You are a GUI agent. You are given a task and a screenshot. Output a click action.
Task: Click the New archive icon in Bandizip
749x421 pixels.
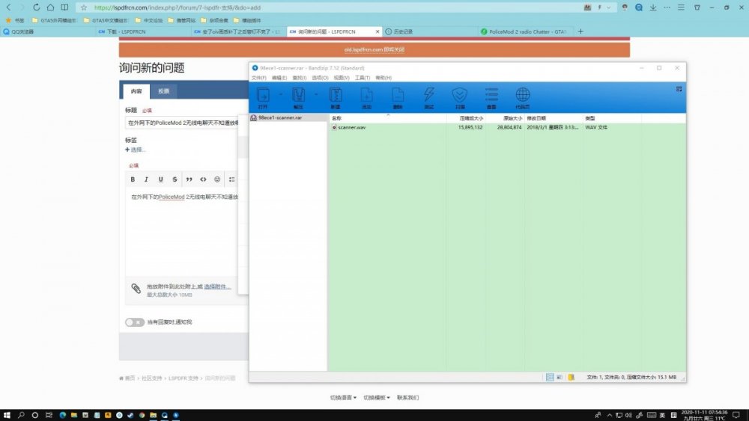pyautogui.click(x=335, y=96)
